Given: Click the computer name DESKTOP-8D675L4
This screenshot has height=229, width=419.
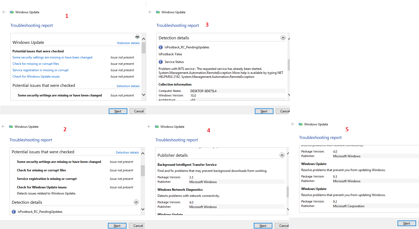Looking at the screenshot, I should (x=203, y=91).
